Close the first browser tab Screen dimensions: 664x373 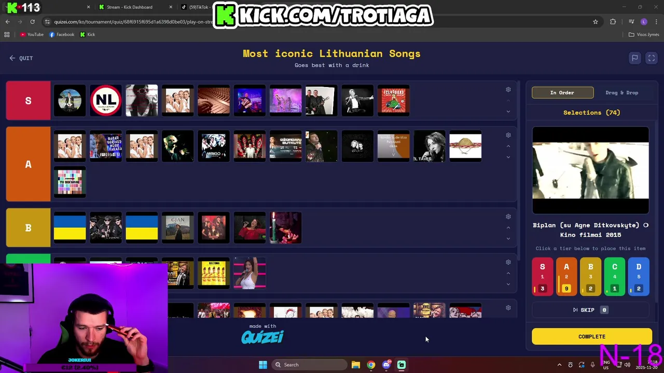pyautogui.click(x=88, y=7)
